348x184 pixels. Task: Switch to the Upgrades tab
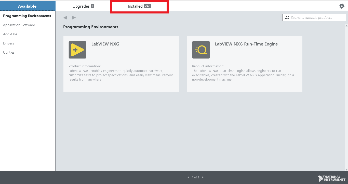(83, 6)
